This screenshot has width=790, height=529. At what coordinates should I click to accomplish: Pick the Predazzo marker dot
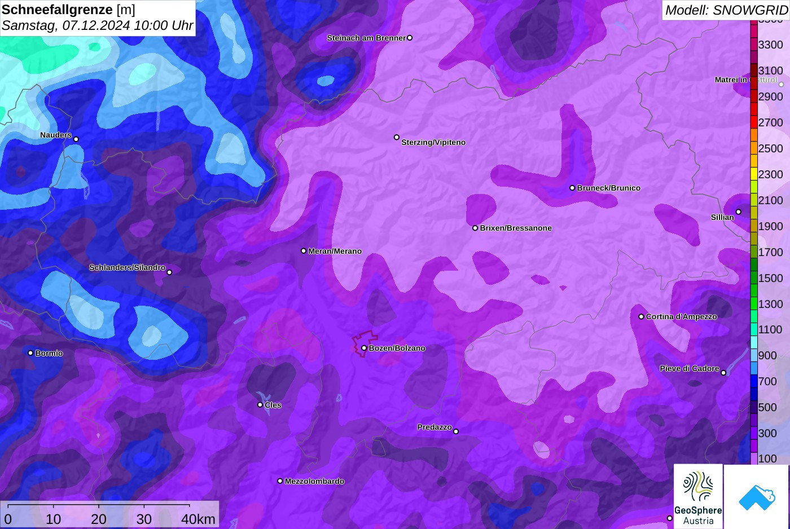[x=456, y=431]
